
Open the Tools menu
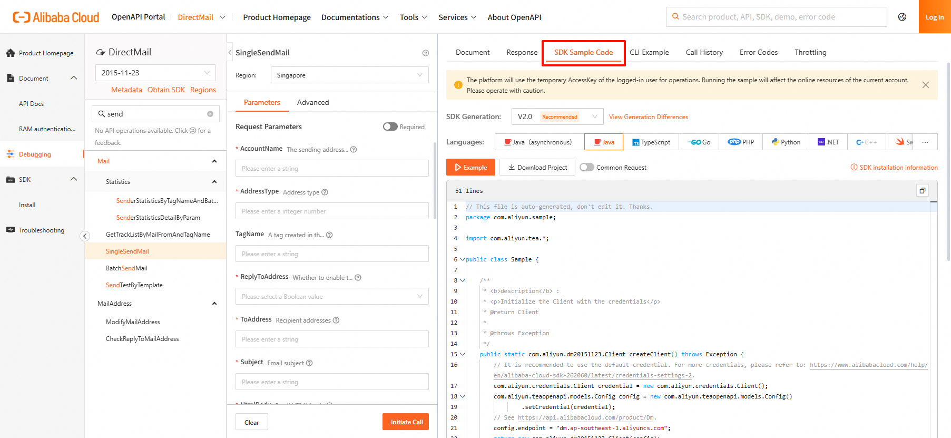[x=414, y=17]
